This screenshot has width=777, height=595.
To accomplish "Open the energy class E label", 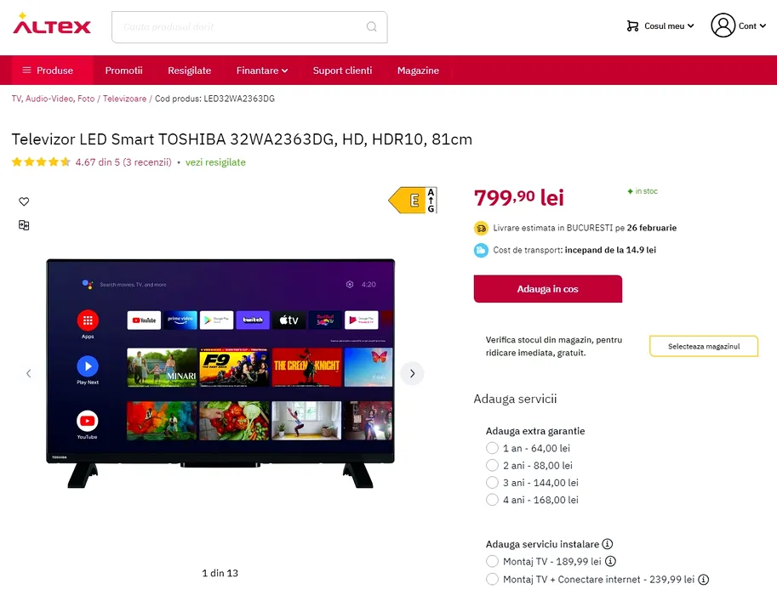I will [x=412, y=200].
